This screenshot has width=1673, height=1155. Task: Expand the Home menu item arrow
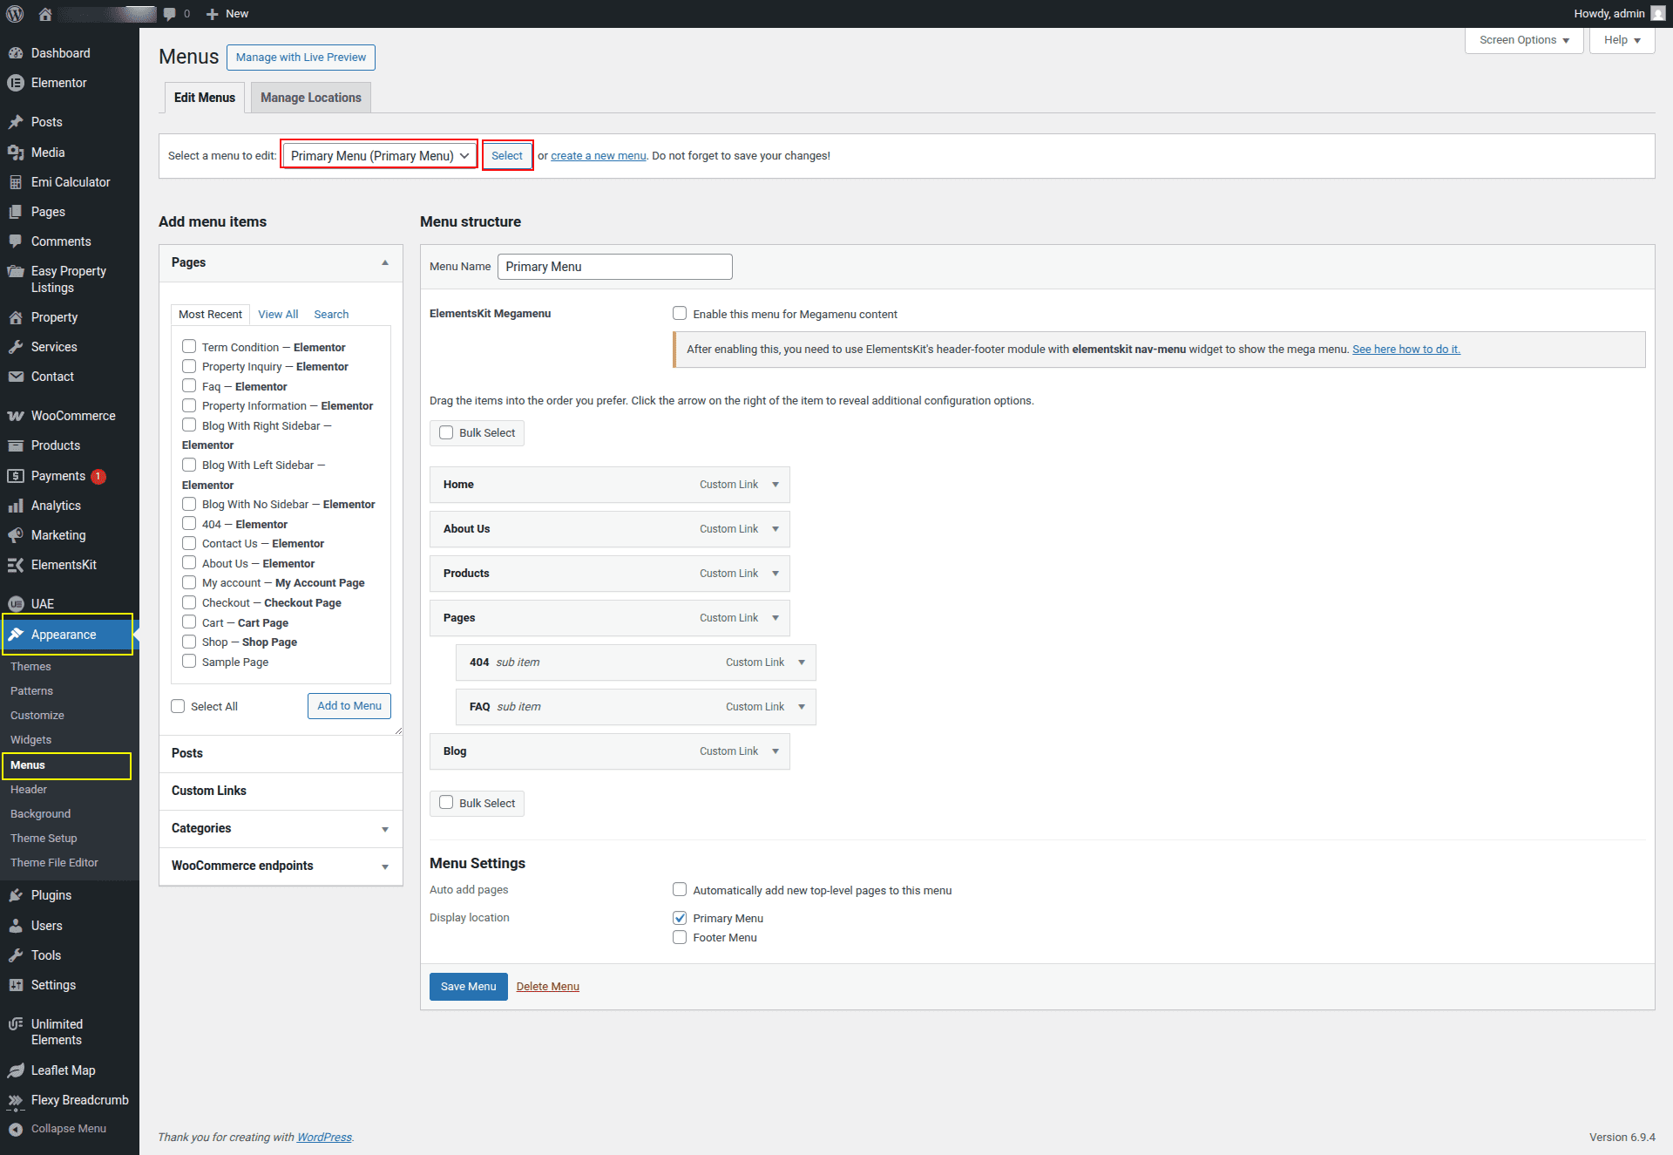click(x=776, y=485)
